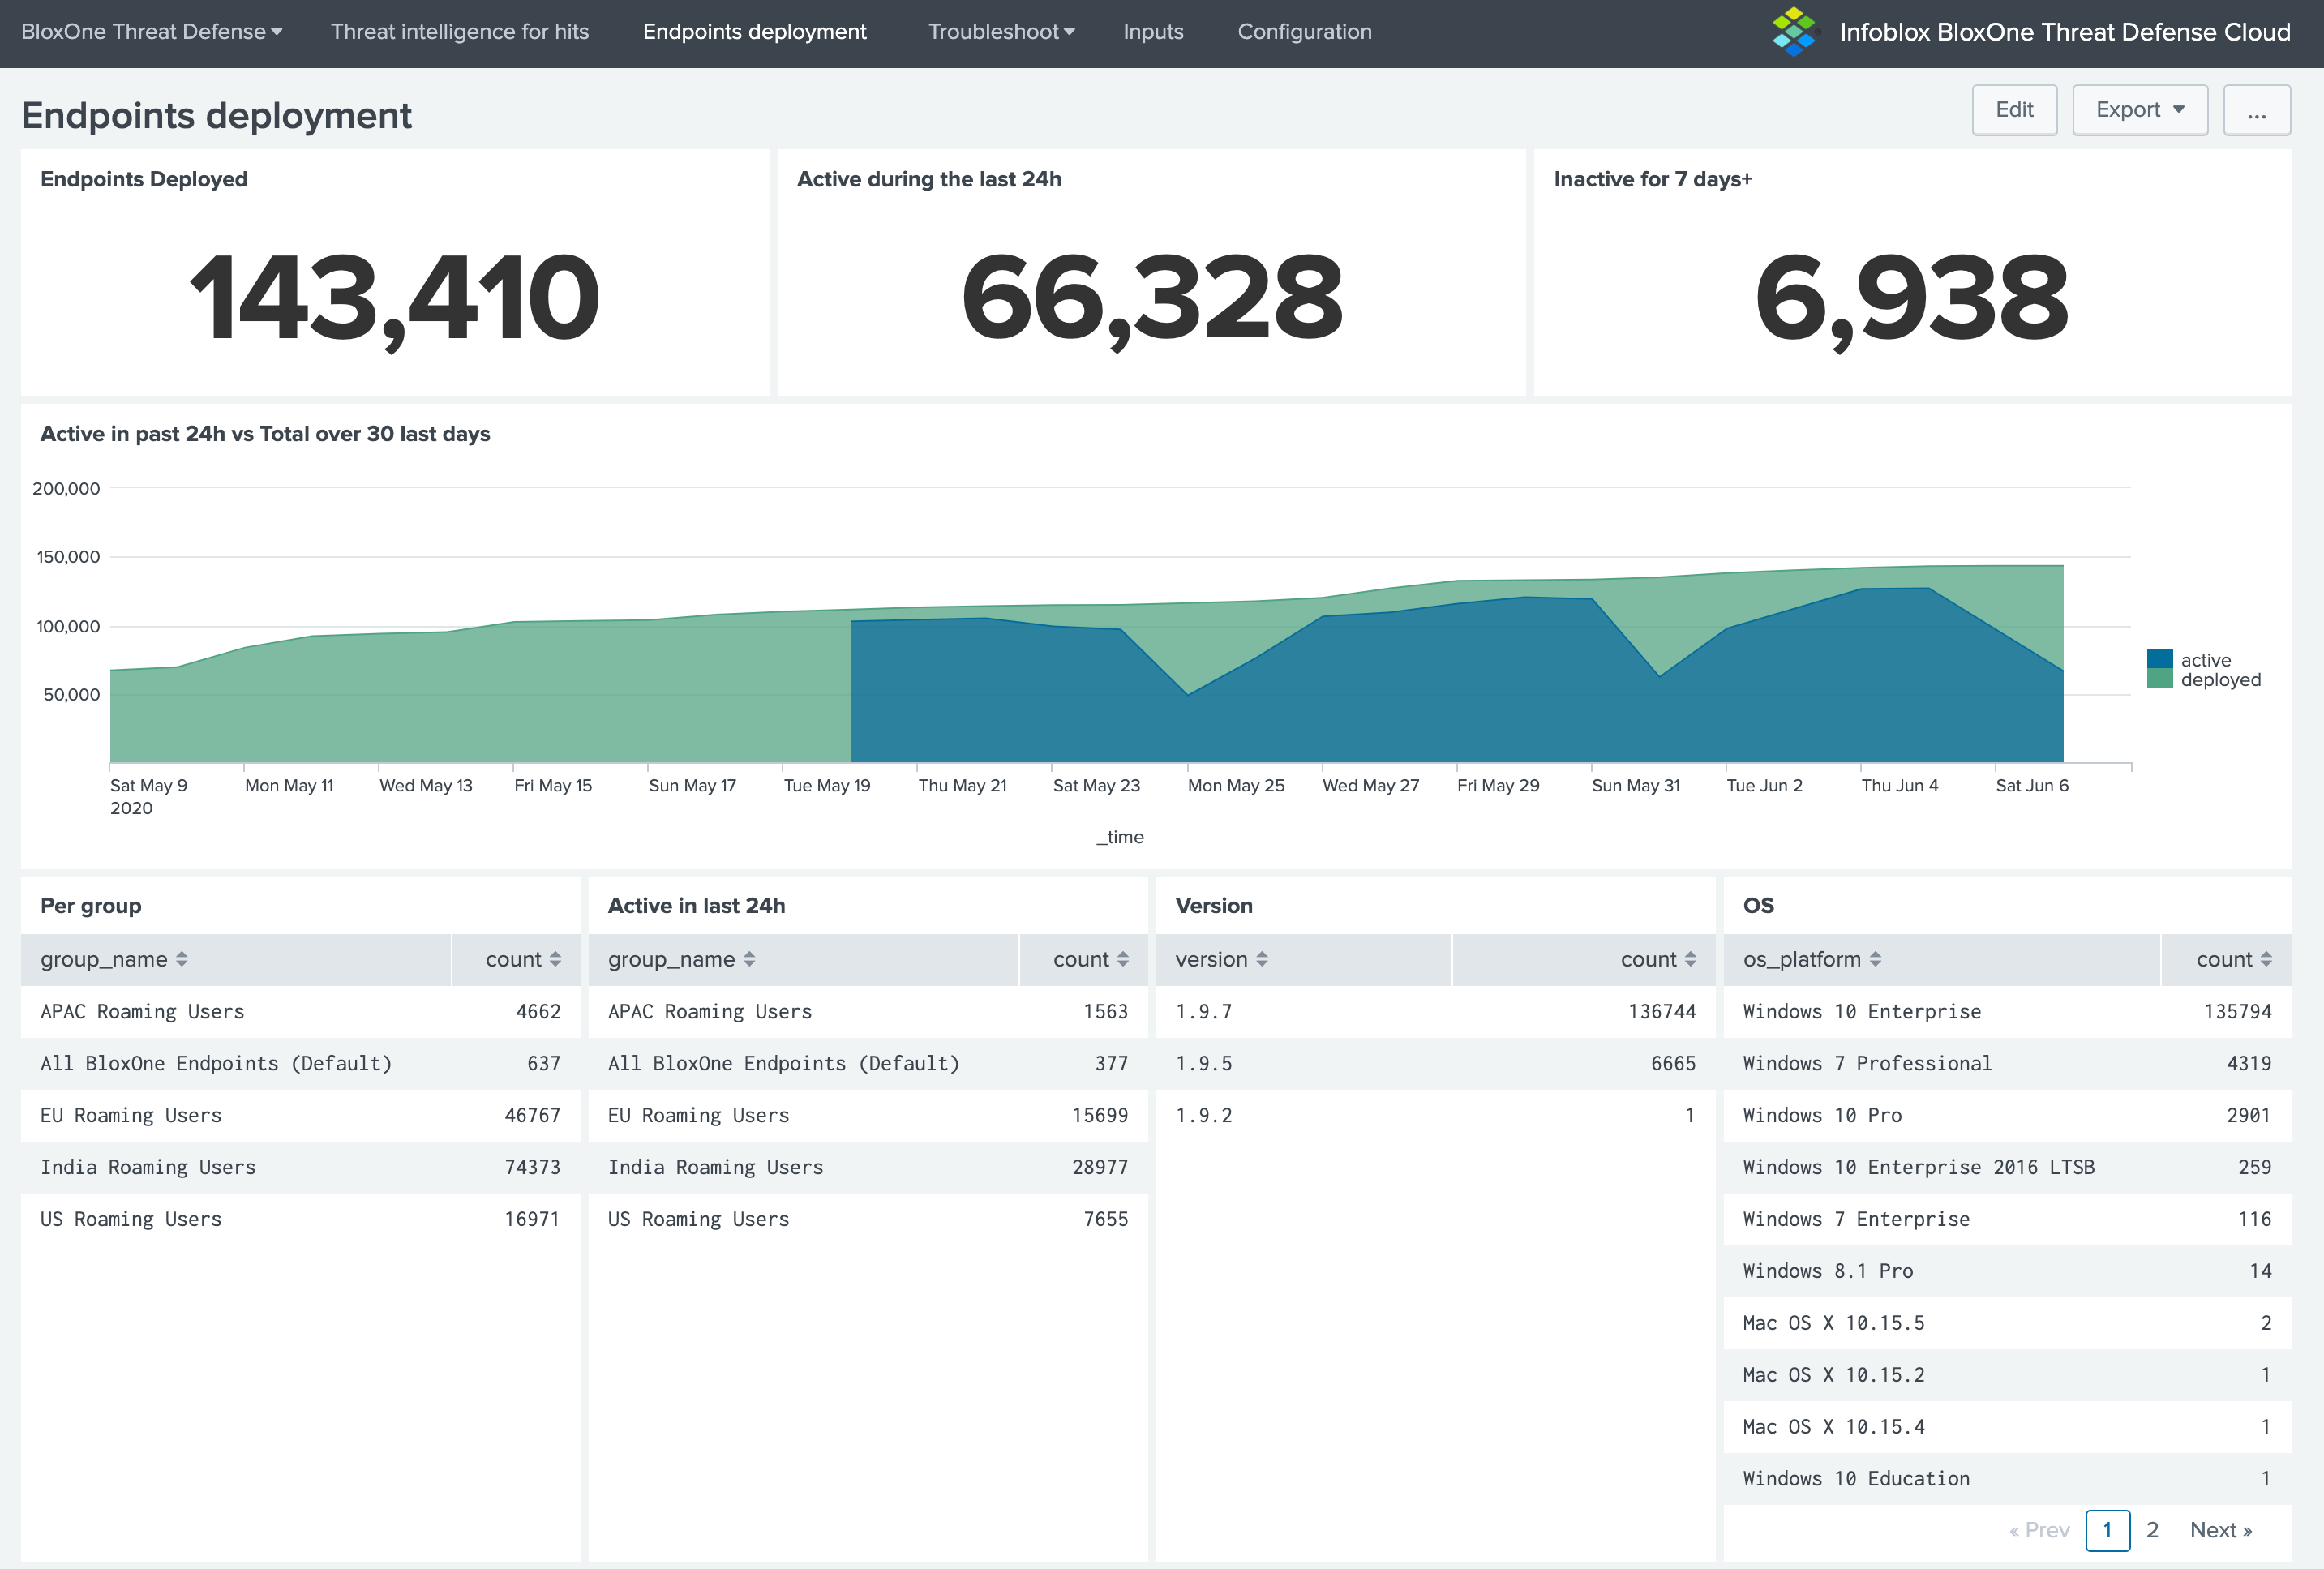The width and height of the screenshot is (2324, 1569).
Task: Click Next page link in OS table
Action: point(2220,1530)
